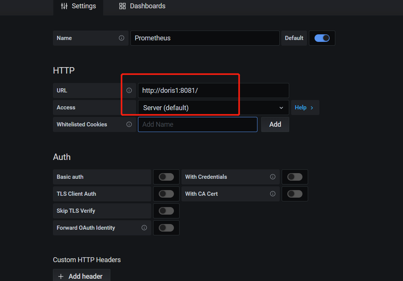Click the Custom HTTP Headers heading
The width and height of the screenshot is (403, 281).
tap(87, 260)
